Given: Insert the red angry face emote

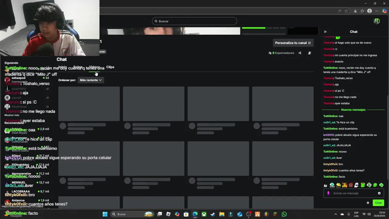Looking at the screenshot, I should pos(351,185).
